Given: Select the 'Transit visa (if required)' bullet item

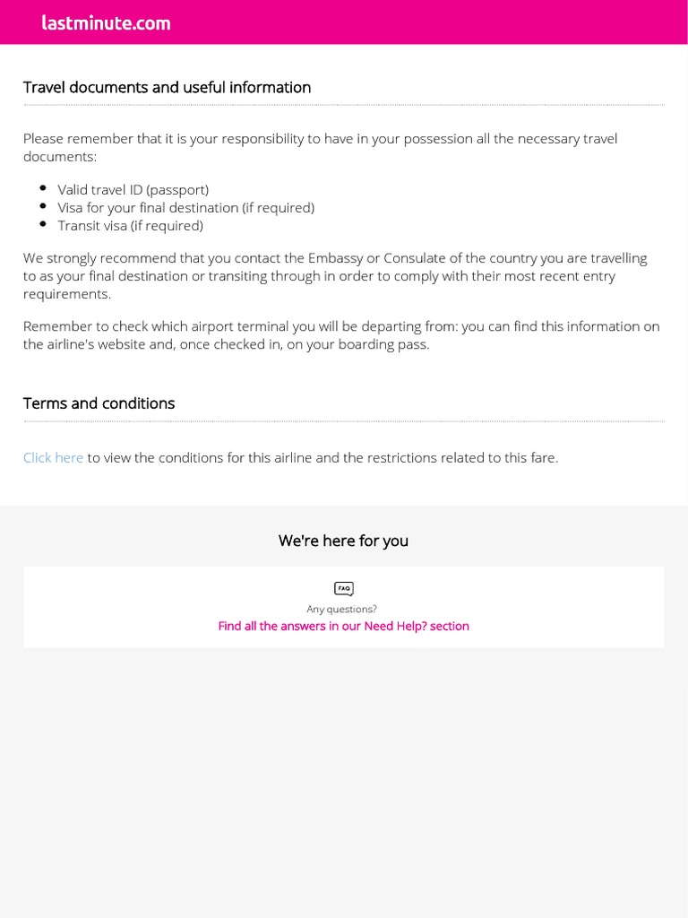Looking at the screenshot, I should tap(131, 225).
